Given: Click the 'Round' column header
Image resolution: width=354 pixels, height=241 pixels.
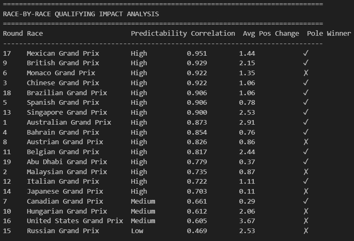Looking at the screenshot, I should (x=13, y=33).
